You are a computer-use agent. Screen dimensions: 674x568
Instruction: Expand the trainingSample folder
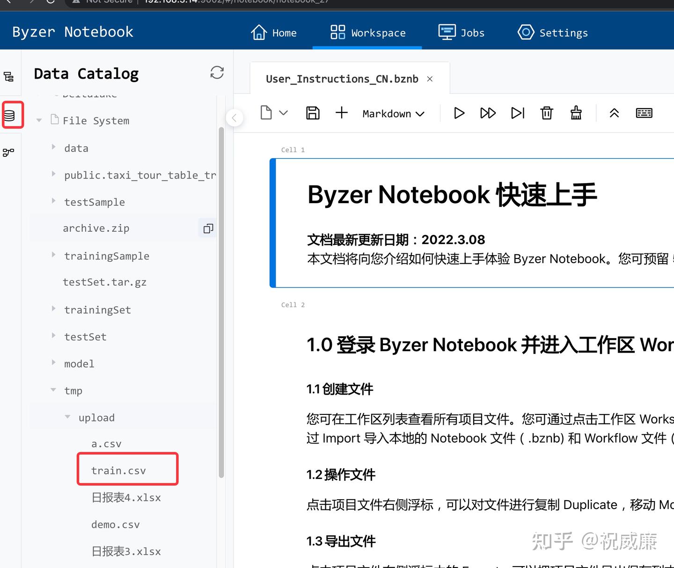53,255
